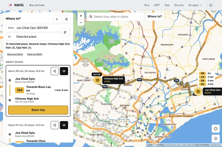
Task: Click the NAVIG logo icon
Action: [x=10, y=5]
